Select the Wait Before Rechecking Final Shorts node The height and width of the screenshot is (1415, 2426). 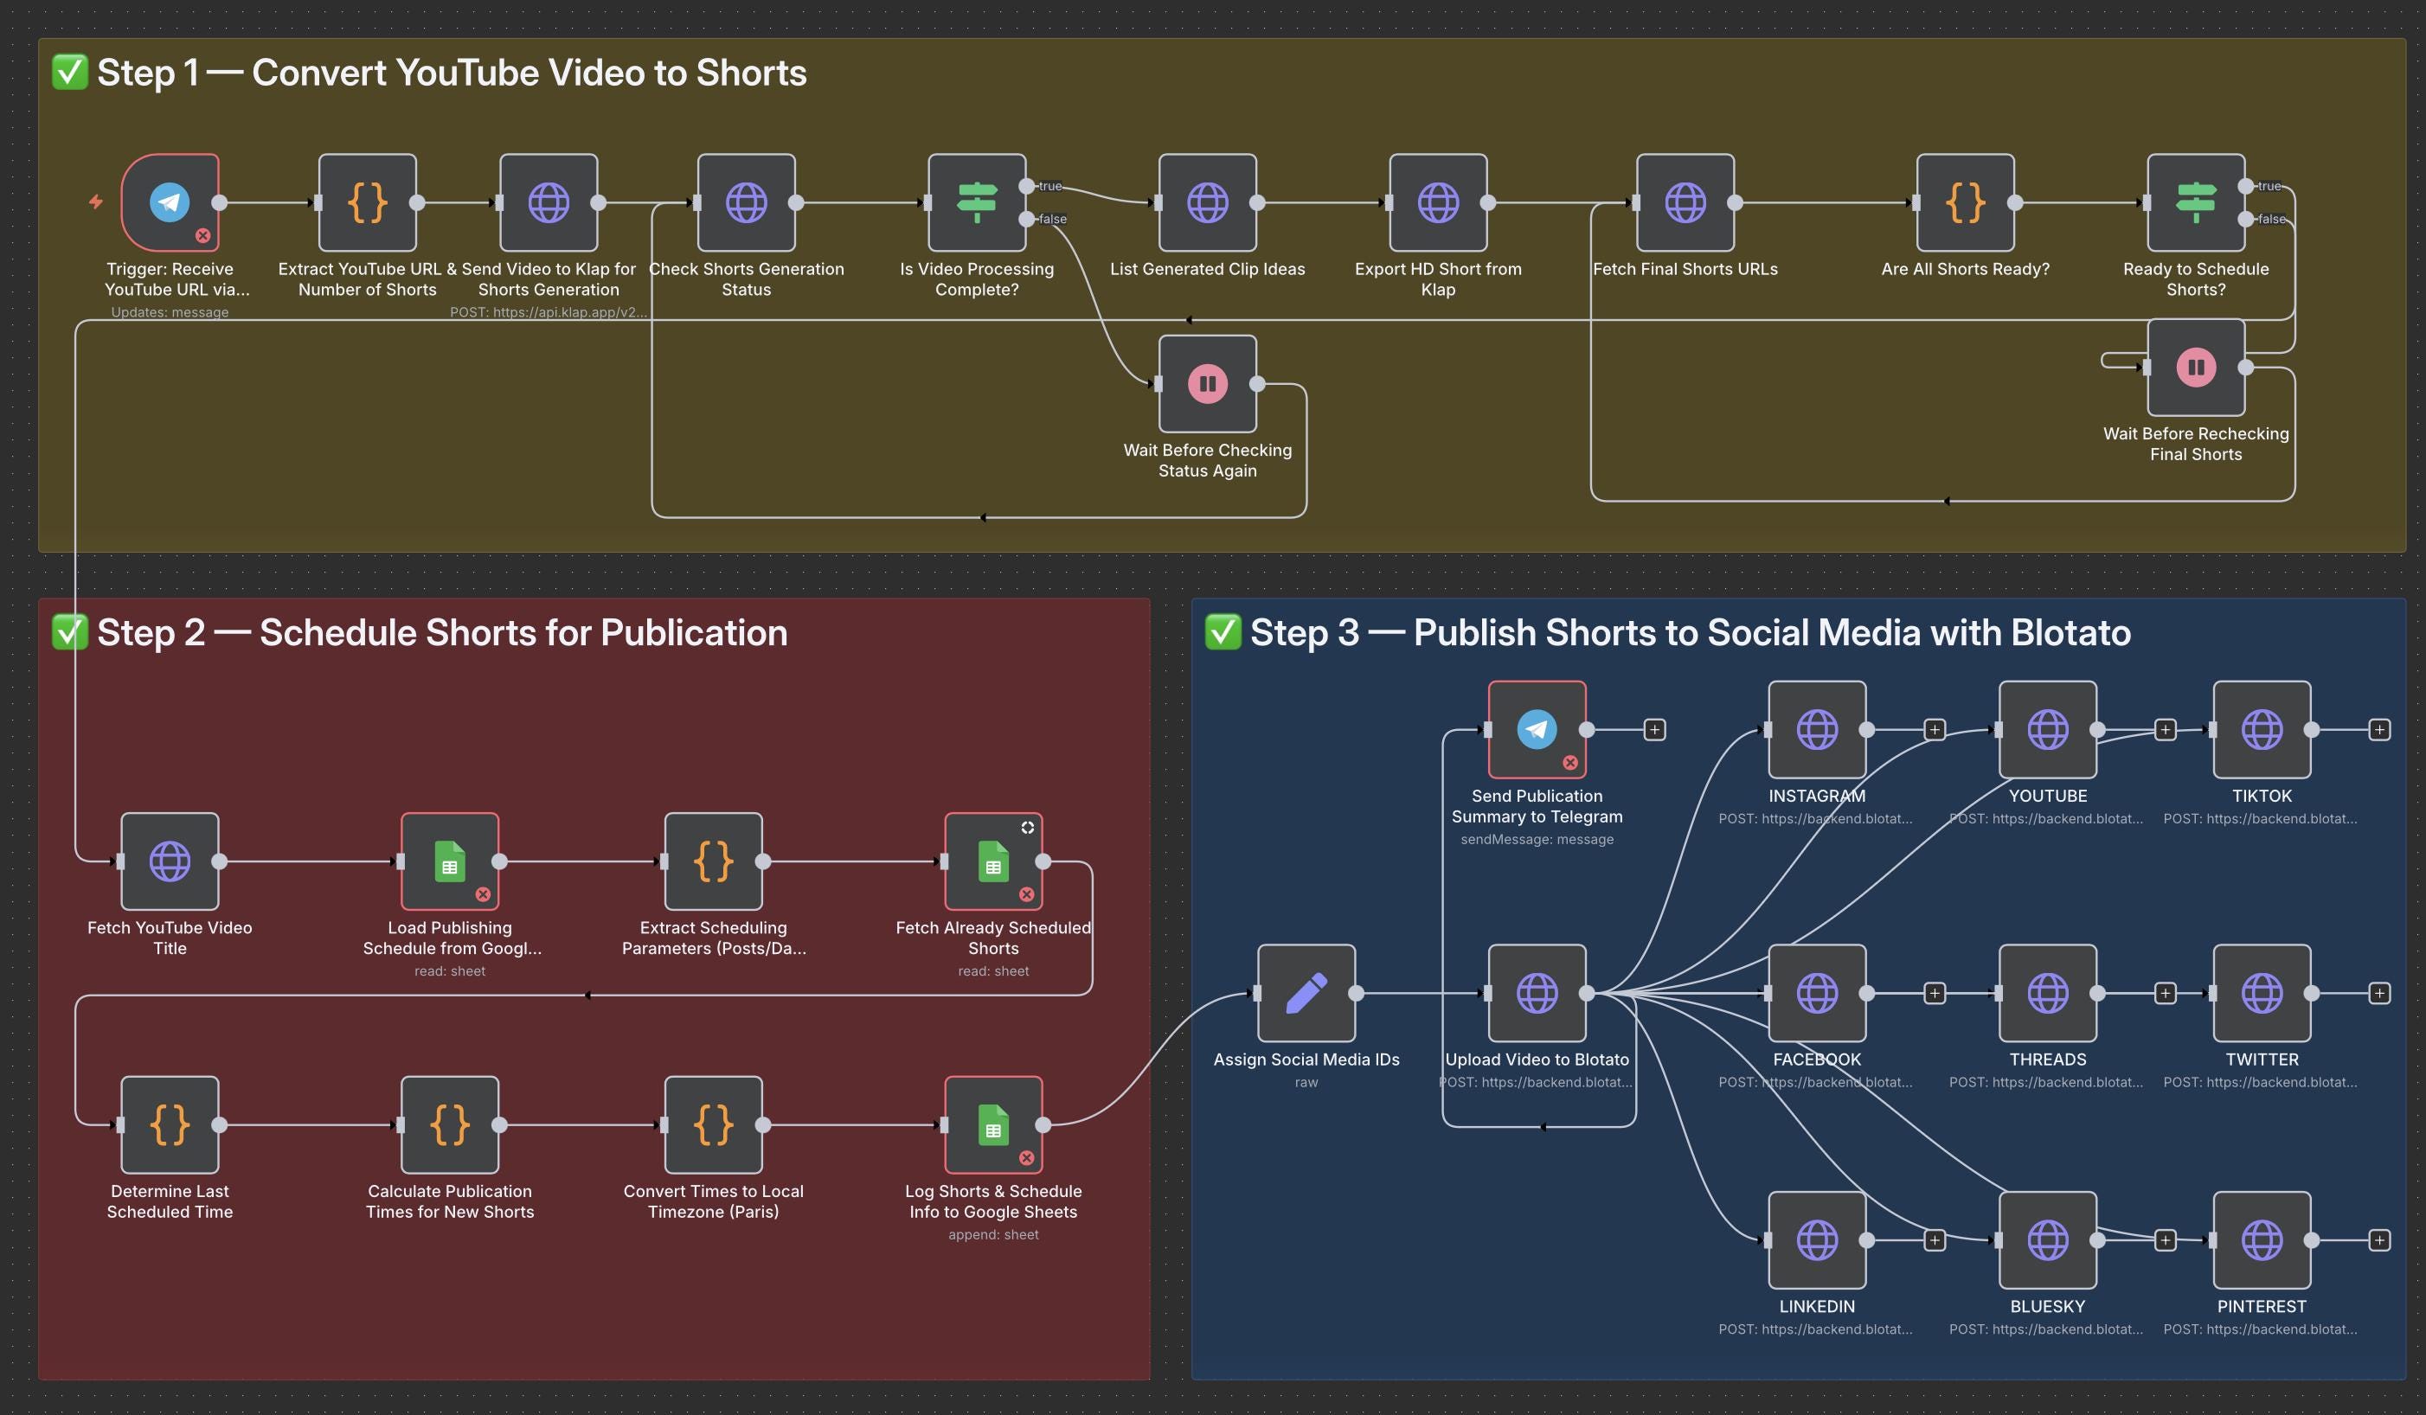[2196, 367]
